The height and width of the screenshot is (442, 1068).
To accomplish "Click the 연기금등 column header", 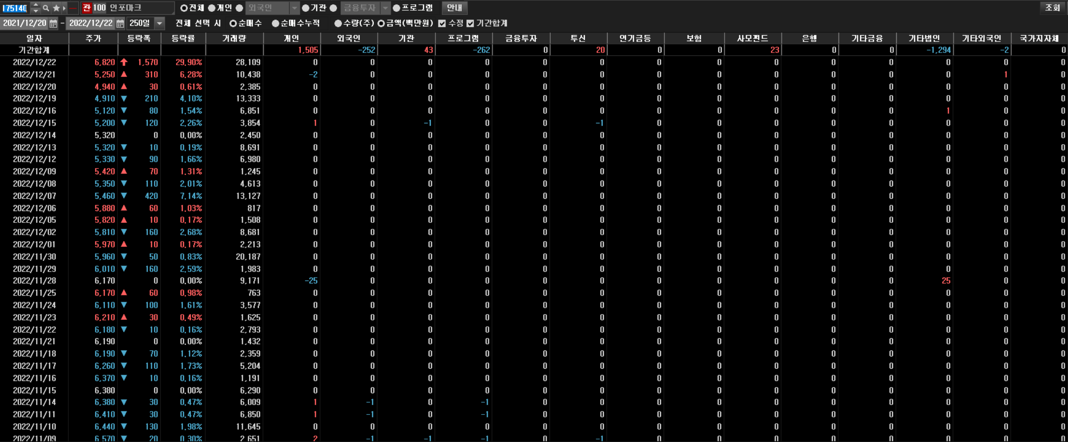I will point(635,38).
